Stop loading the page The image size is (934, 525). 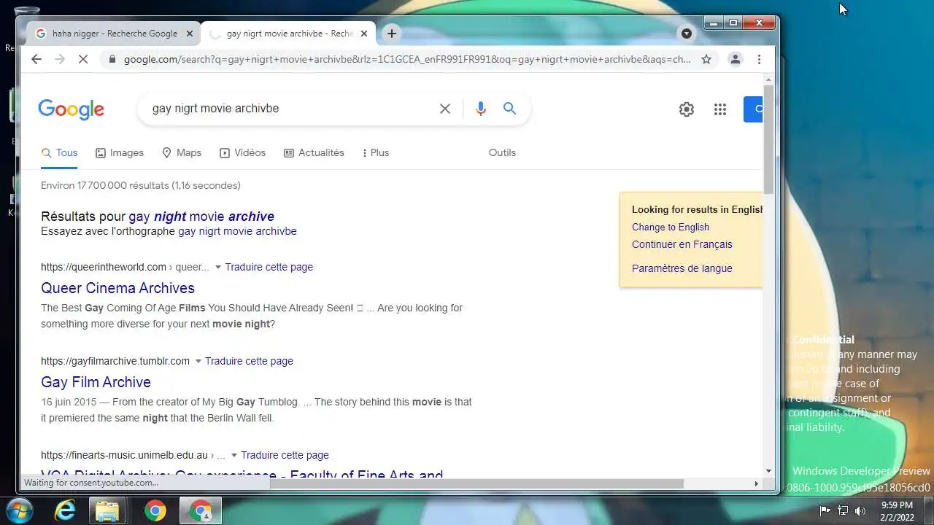83,59
